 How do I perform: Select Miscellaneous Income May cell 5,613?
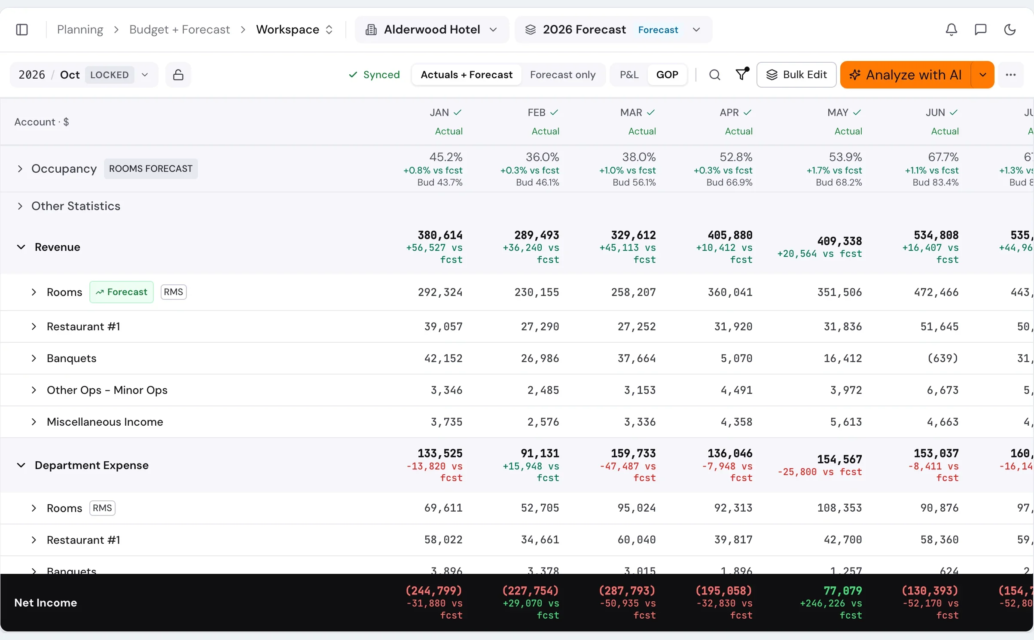click(846, 422)
